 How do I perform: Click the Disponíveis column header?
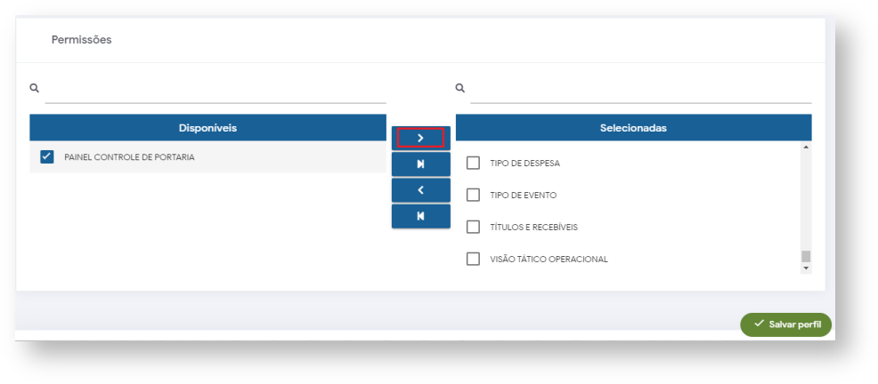coord(207,128)
